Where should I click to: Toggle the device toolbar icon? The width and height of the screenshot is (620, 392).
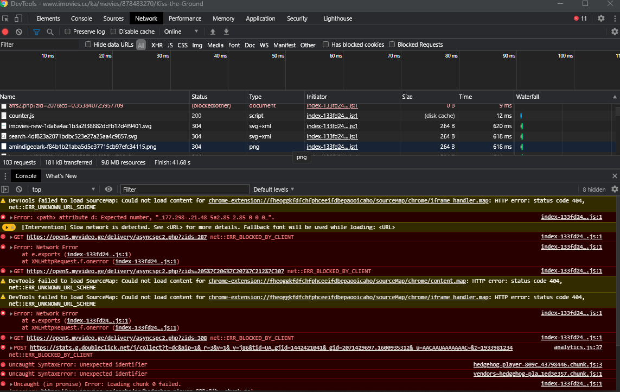(x=18, y=18)
